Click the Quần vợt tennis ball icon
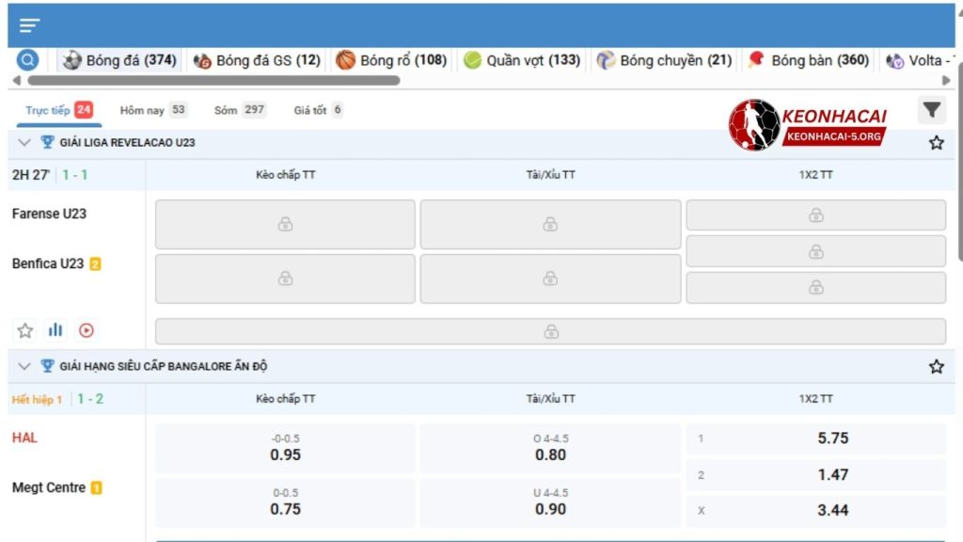This screenshot has height=542, width=963. click(472, 60)
